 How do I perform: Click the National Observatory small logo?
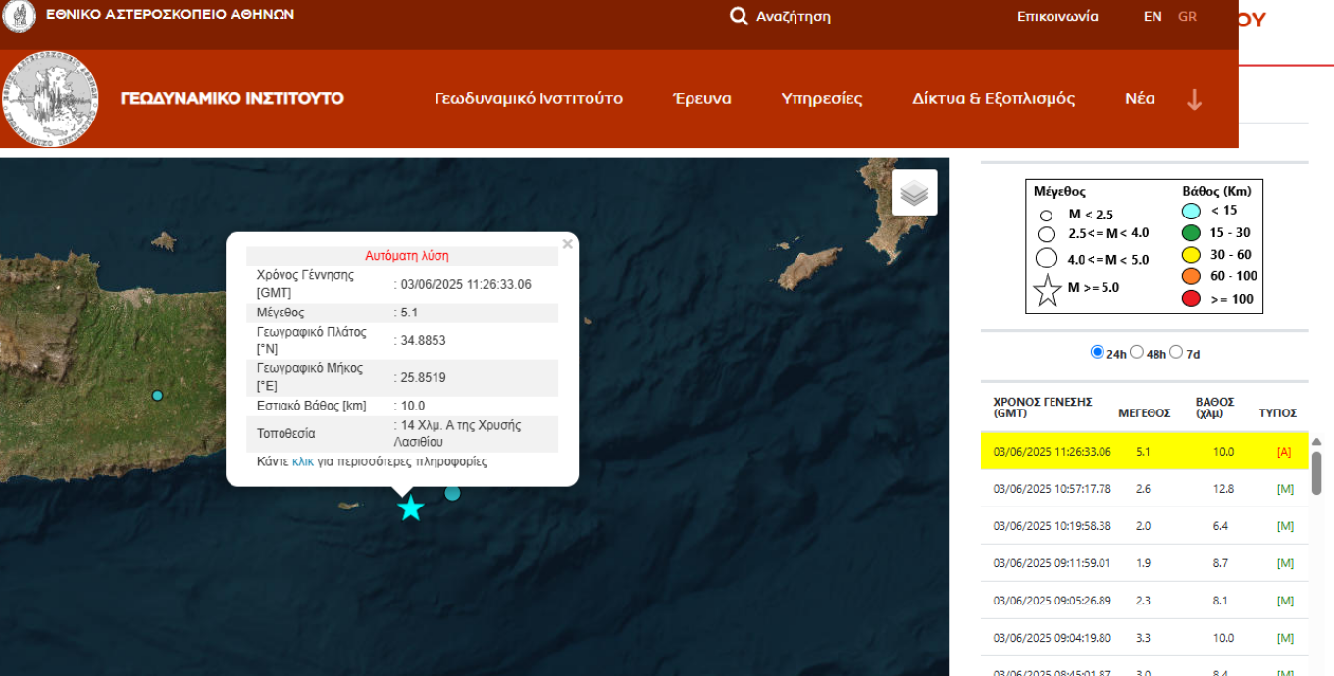coord(20,17)
